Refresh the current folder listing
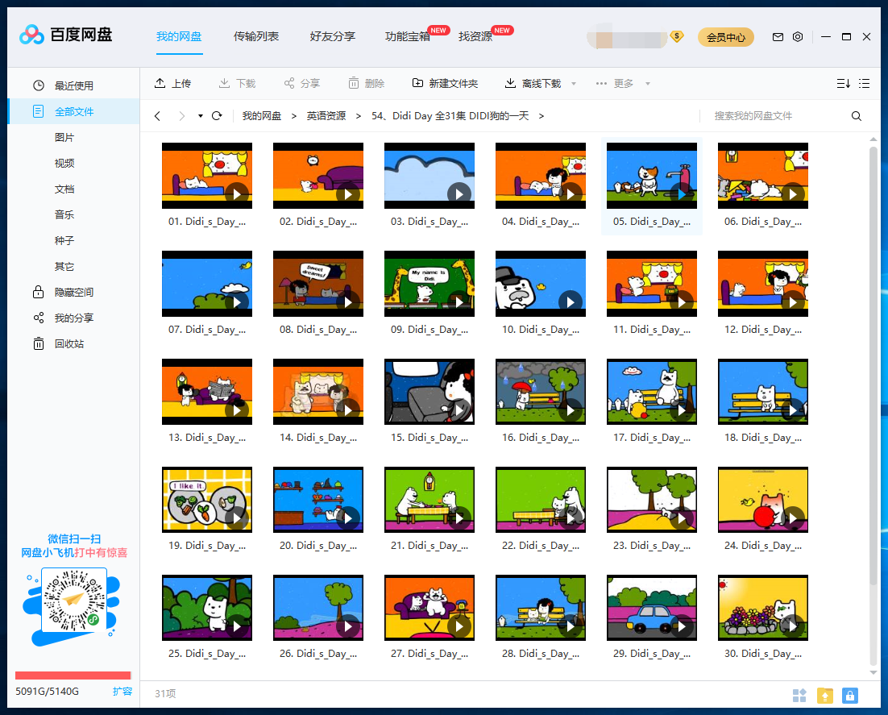This screenshot has width=888, height=715. 216,116
